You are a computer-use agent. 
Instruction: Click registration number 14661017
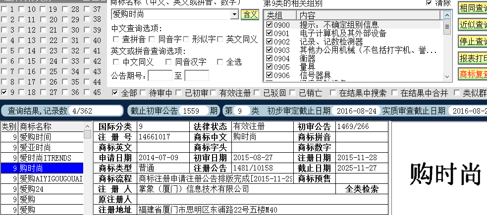pyautogui.click(x=155, y=137)
